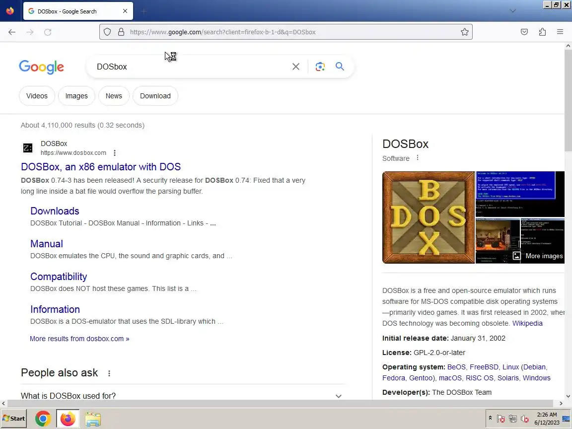
Task: Click the search by image camera icon
Action: pos(320,67)
